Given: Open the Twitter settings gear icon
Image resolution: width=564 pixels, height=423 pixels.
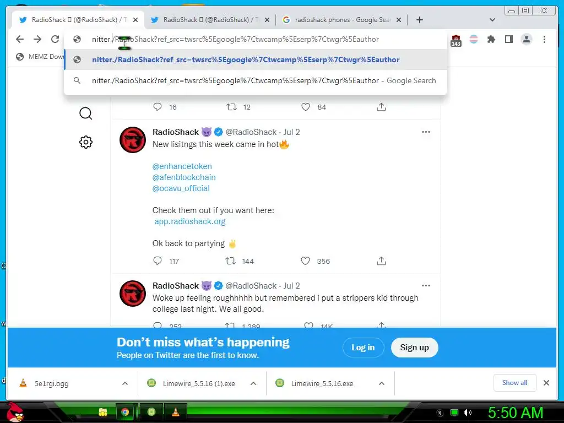Looking at the screenshot, I should (x=85, y=142).
